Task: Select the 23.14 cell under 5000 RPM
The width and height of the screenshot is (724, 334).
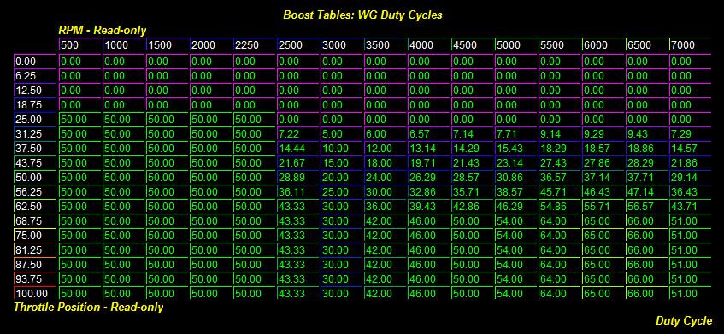Action: [516, 163]
